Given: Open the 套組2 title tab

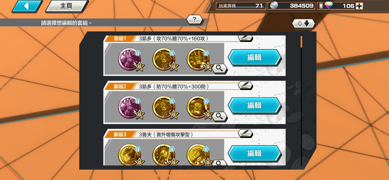Looking at the screenshot, I should [x=120, y=86].
